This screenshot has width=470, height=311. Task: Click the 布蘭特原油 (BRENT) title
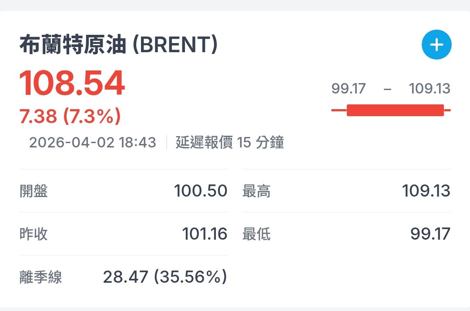(x=118, y=45)
